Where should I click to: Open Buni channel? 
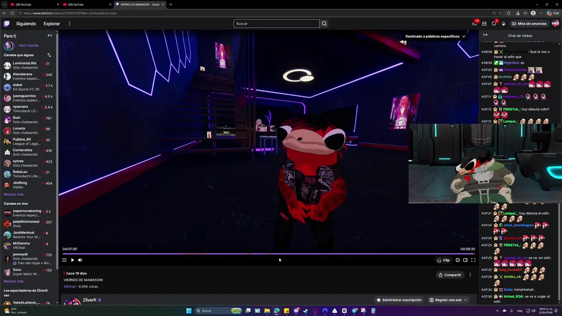[28, 120]
